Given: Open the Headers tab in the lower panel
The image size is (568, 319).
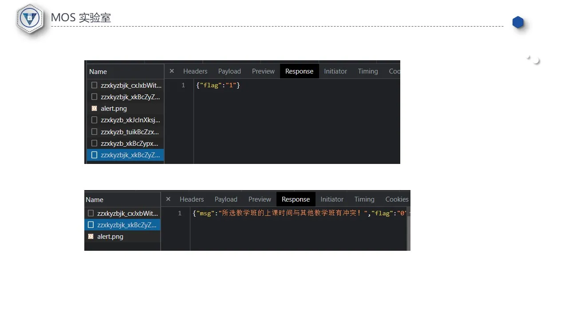Looking at the screenshot, I should coord(192,199).
